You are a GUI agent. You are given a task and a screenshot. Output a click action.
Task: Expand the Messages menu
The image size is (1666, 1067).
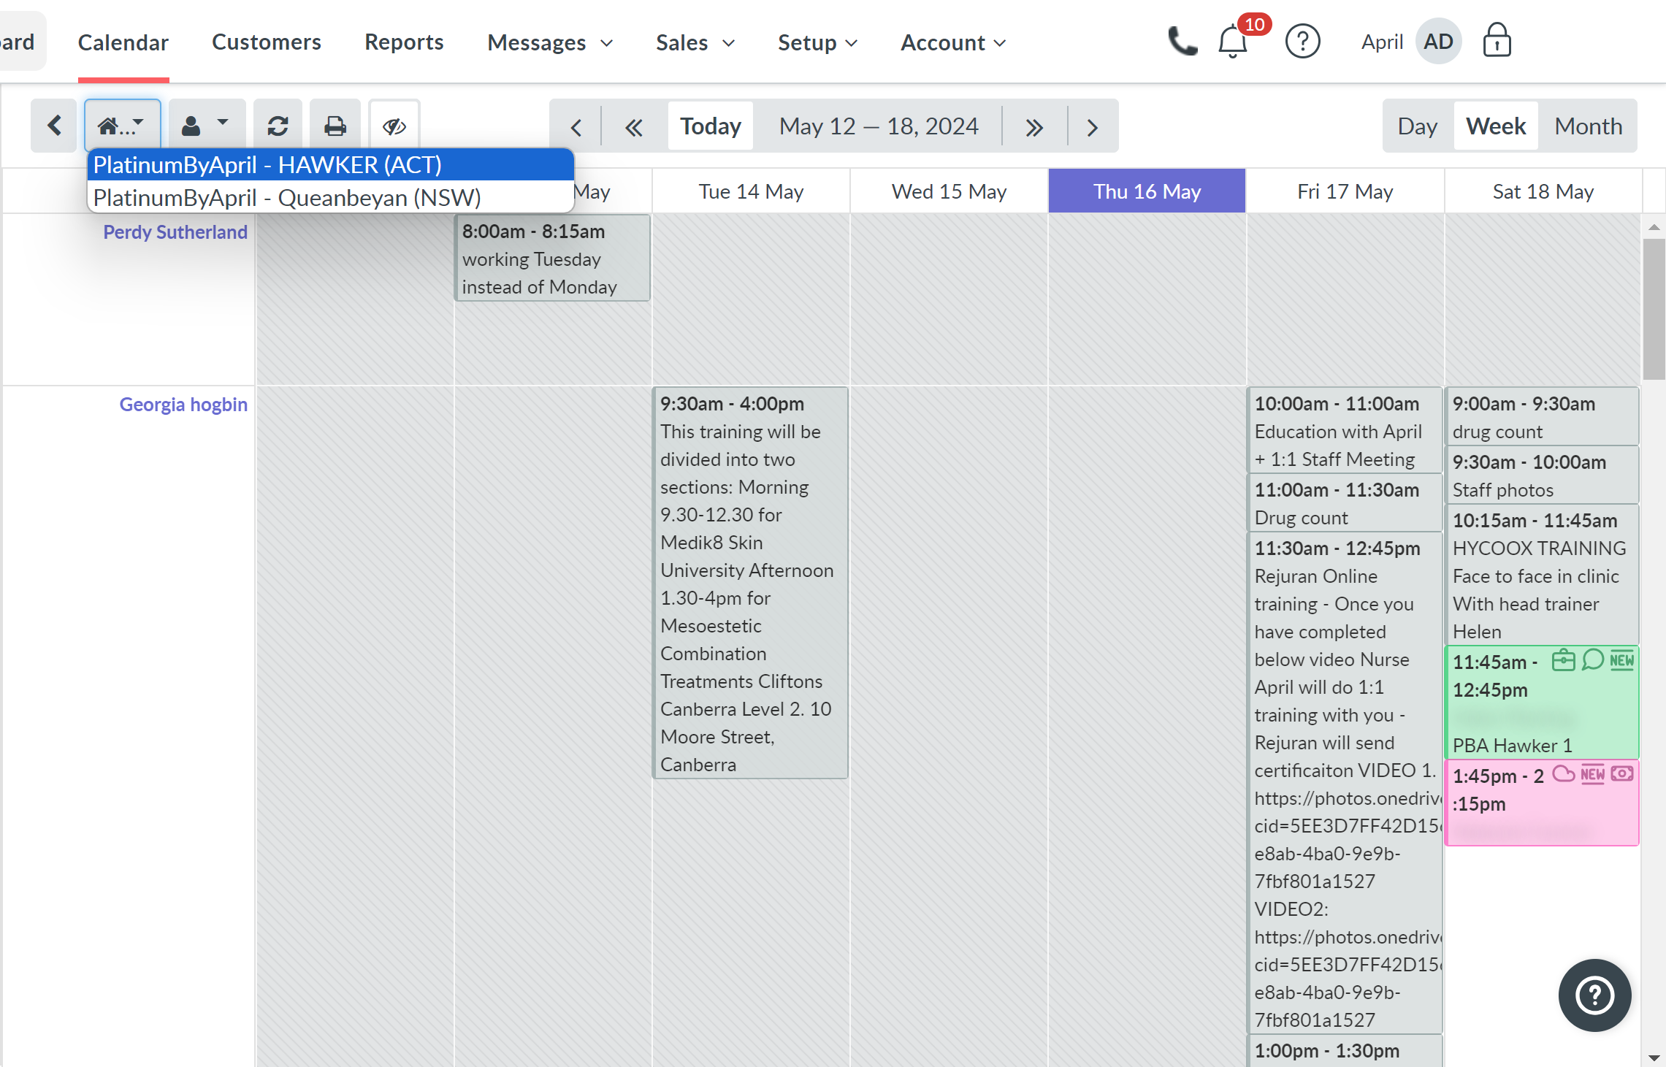coord(550,42)
